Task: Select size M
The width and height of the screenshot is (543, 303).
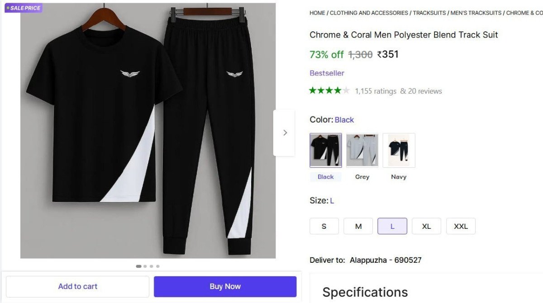Action: 358,226
